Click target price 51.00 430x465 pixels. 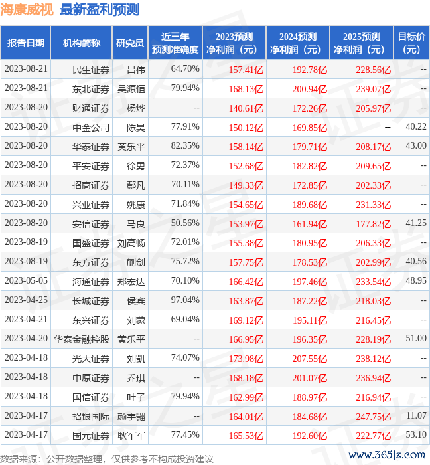(x=416, y=338)
